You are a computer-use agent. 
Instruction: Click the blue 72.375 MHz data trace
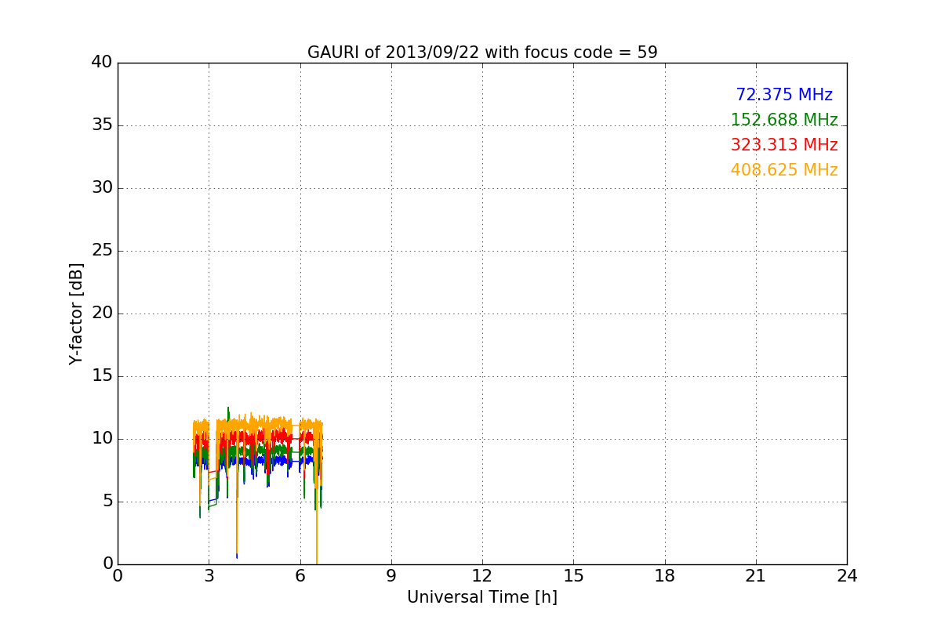(259, 462)
